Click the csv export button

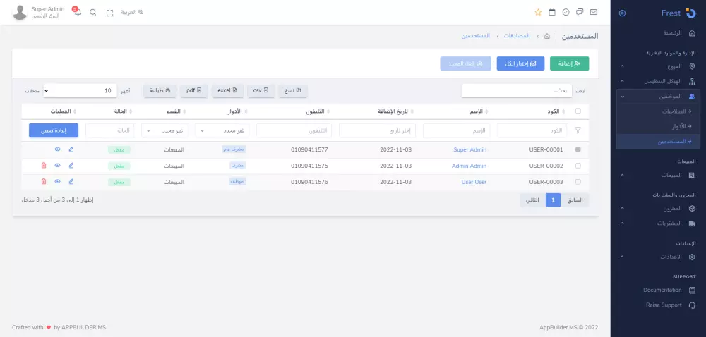coord(261,91)
